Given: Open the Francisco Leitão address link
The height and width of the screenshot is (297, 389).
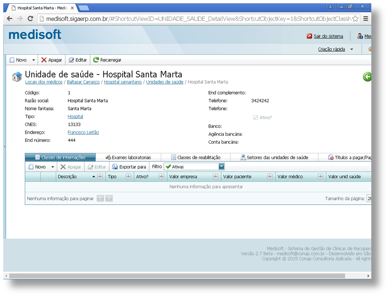Looking at the screenshot, I should point(83,132).
